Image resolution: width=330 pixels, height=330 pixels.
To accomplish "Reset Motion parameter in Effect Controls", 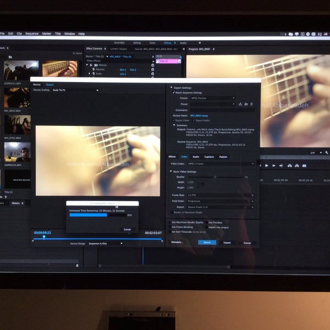I will coord(152,65).
